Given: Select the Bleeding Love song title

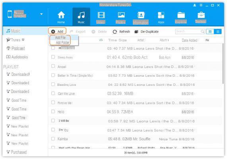Looking at the screenshot, I should coord(67,85).
